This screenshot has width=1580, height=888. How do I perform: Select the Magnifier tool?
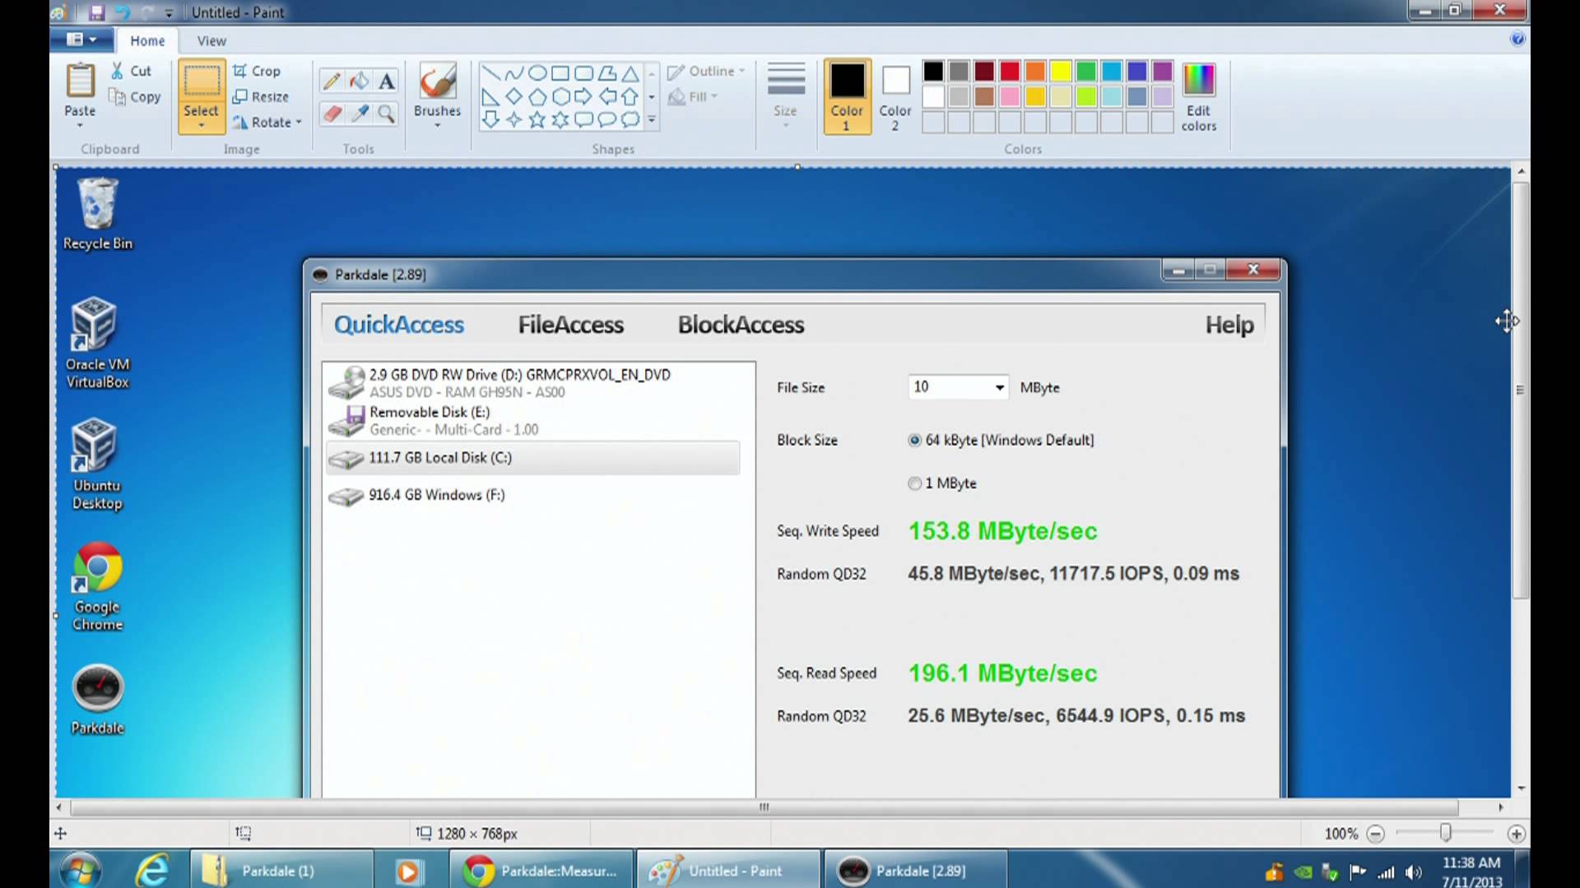pyautogui.click(x=387, y=113)
